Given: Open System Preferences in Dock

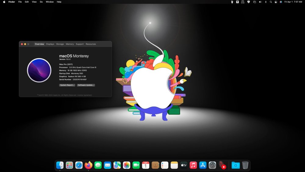Looking at the screenshot, I should point(212,165).
